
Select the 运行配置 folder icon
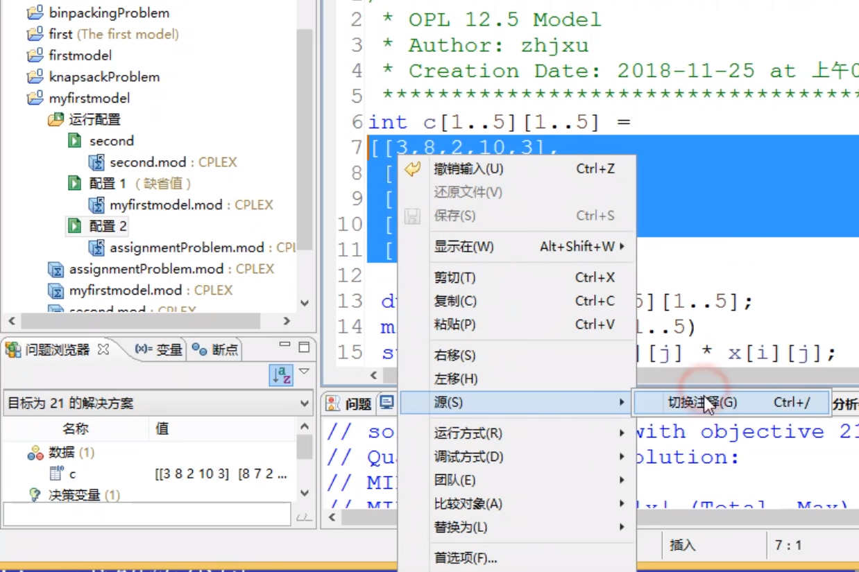point(56,119)
